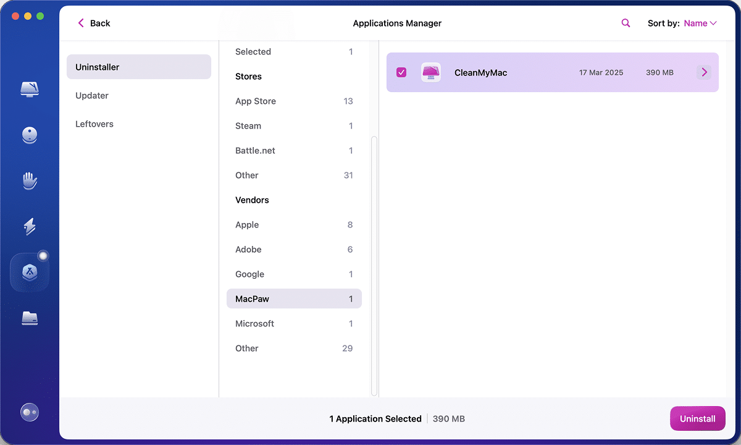Go back using the Back button
Viewport: 741px width, 445px height.
coord(94,23)
